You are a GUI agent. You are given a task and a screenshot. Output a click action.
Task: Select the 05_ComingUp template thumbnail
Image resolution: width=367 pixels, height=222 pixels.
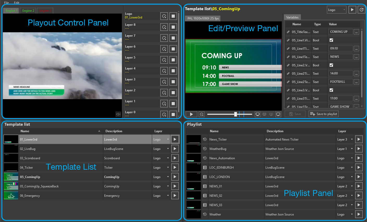(x=11, y=177)
